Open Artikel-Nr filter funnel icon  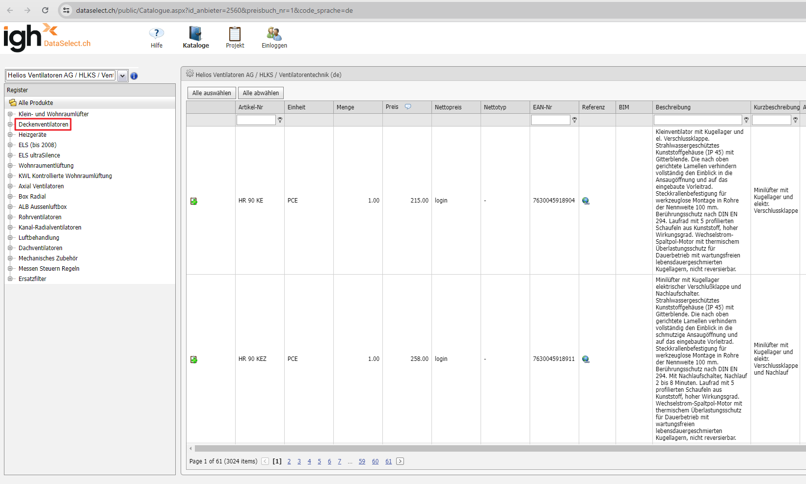click(280, 120)
